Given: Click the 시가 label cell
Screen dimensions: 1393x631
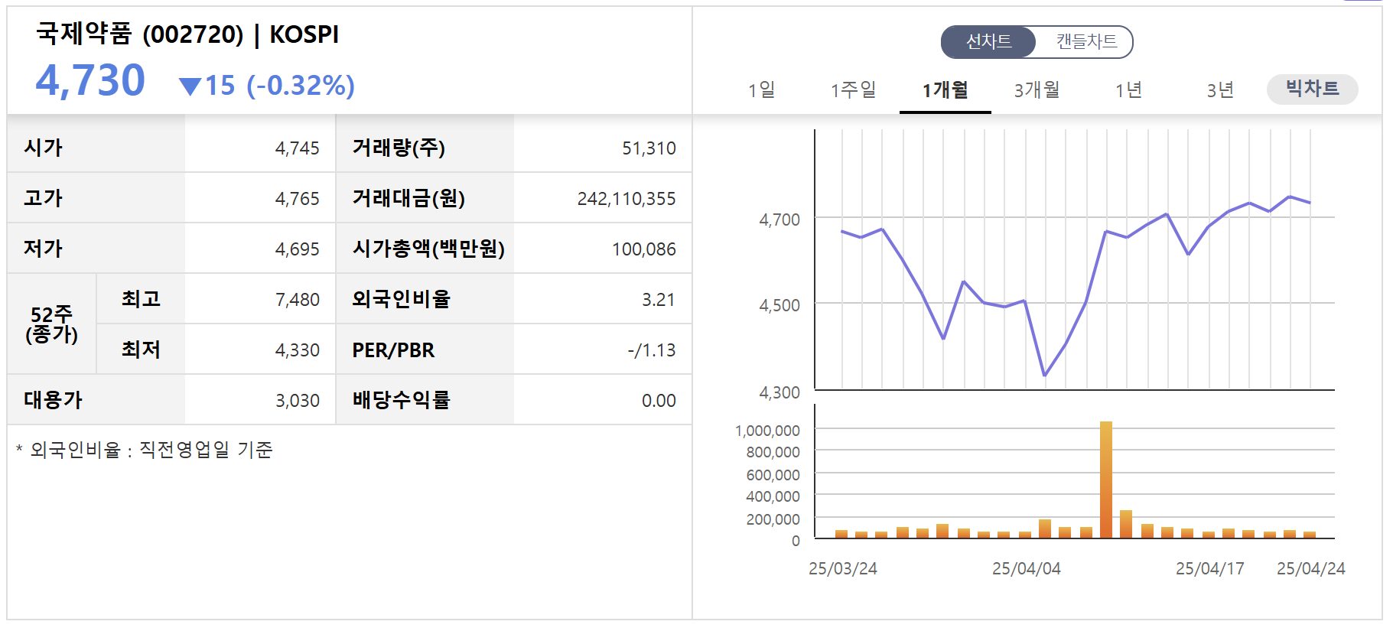Looking at the screenshot, I should (x=96, y=147).
